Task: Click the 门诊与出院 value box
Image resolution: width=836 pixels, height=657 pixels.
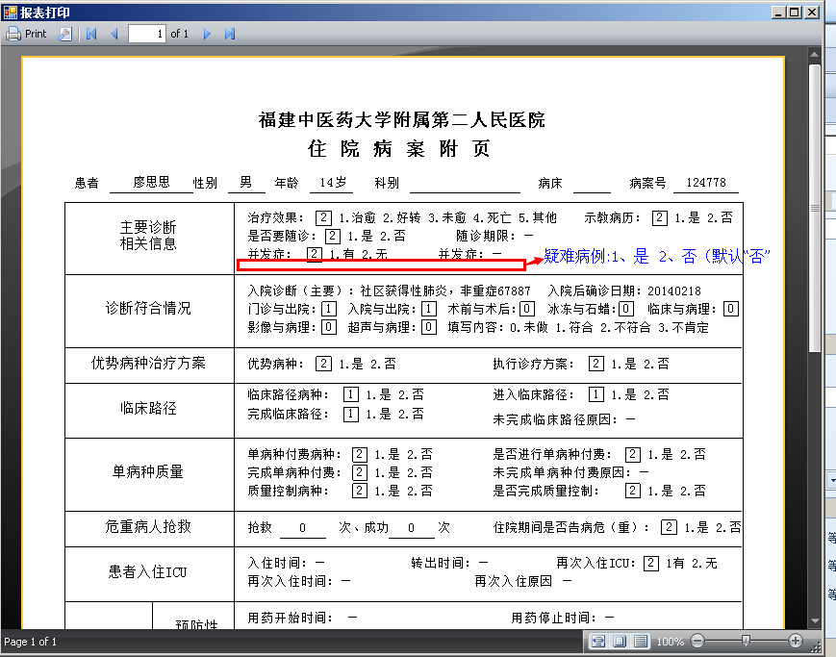Action: (329, 309)
